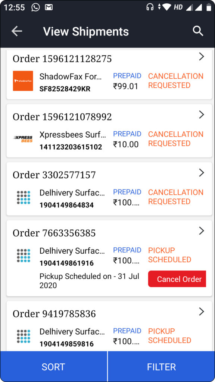
Task: Open the search magnifier icon
Action: tap(198, 31)
